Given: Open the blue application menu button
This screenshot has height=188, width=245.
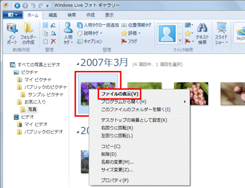Looking at the screenshot, I should coord(13,15).
